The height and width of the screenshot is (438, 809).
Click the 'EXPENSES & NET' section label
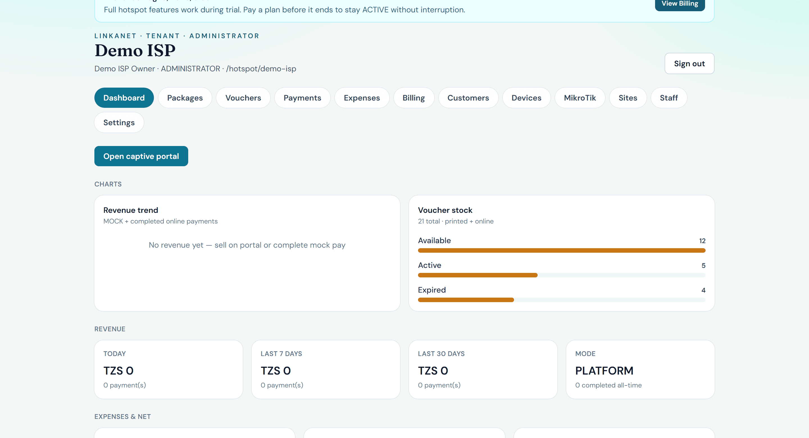click(x=122, y=417)
